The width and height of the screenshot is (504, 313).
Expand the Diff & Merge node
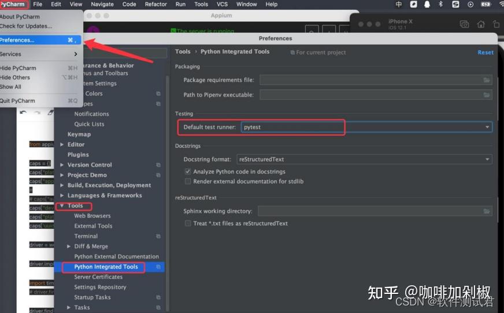click(68, 246)
